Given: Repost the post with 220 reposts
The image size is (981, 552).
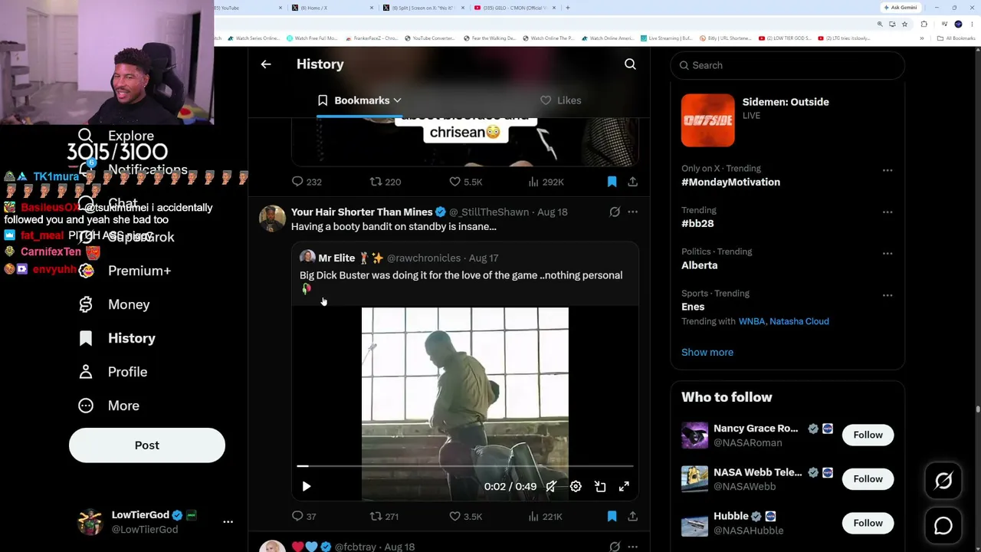Looking at the screenshot, I should pos(385,182).
